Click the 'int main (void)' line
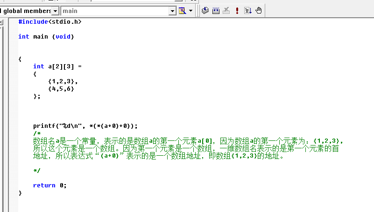 coord(46,37)
